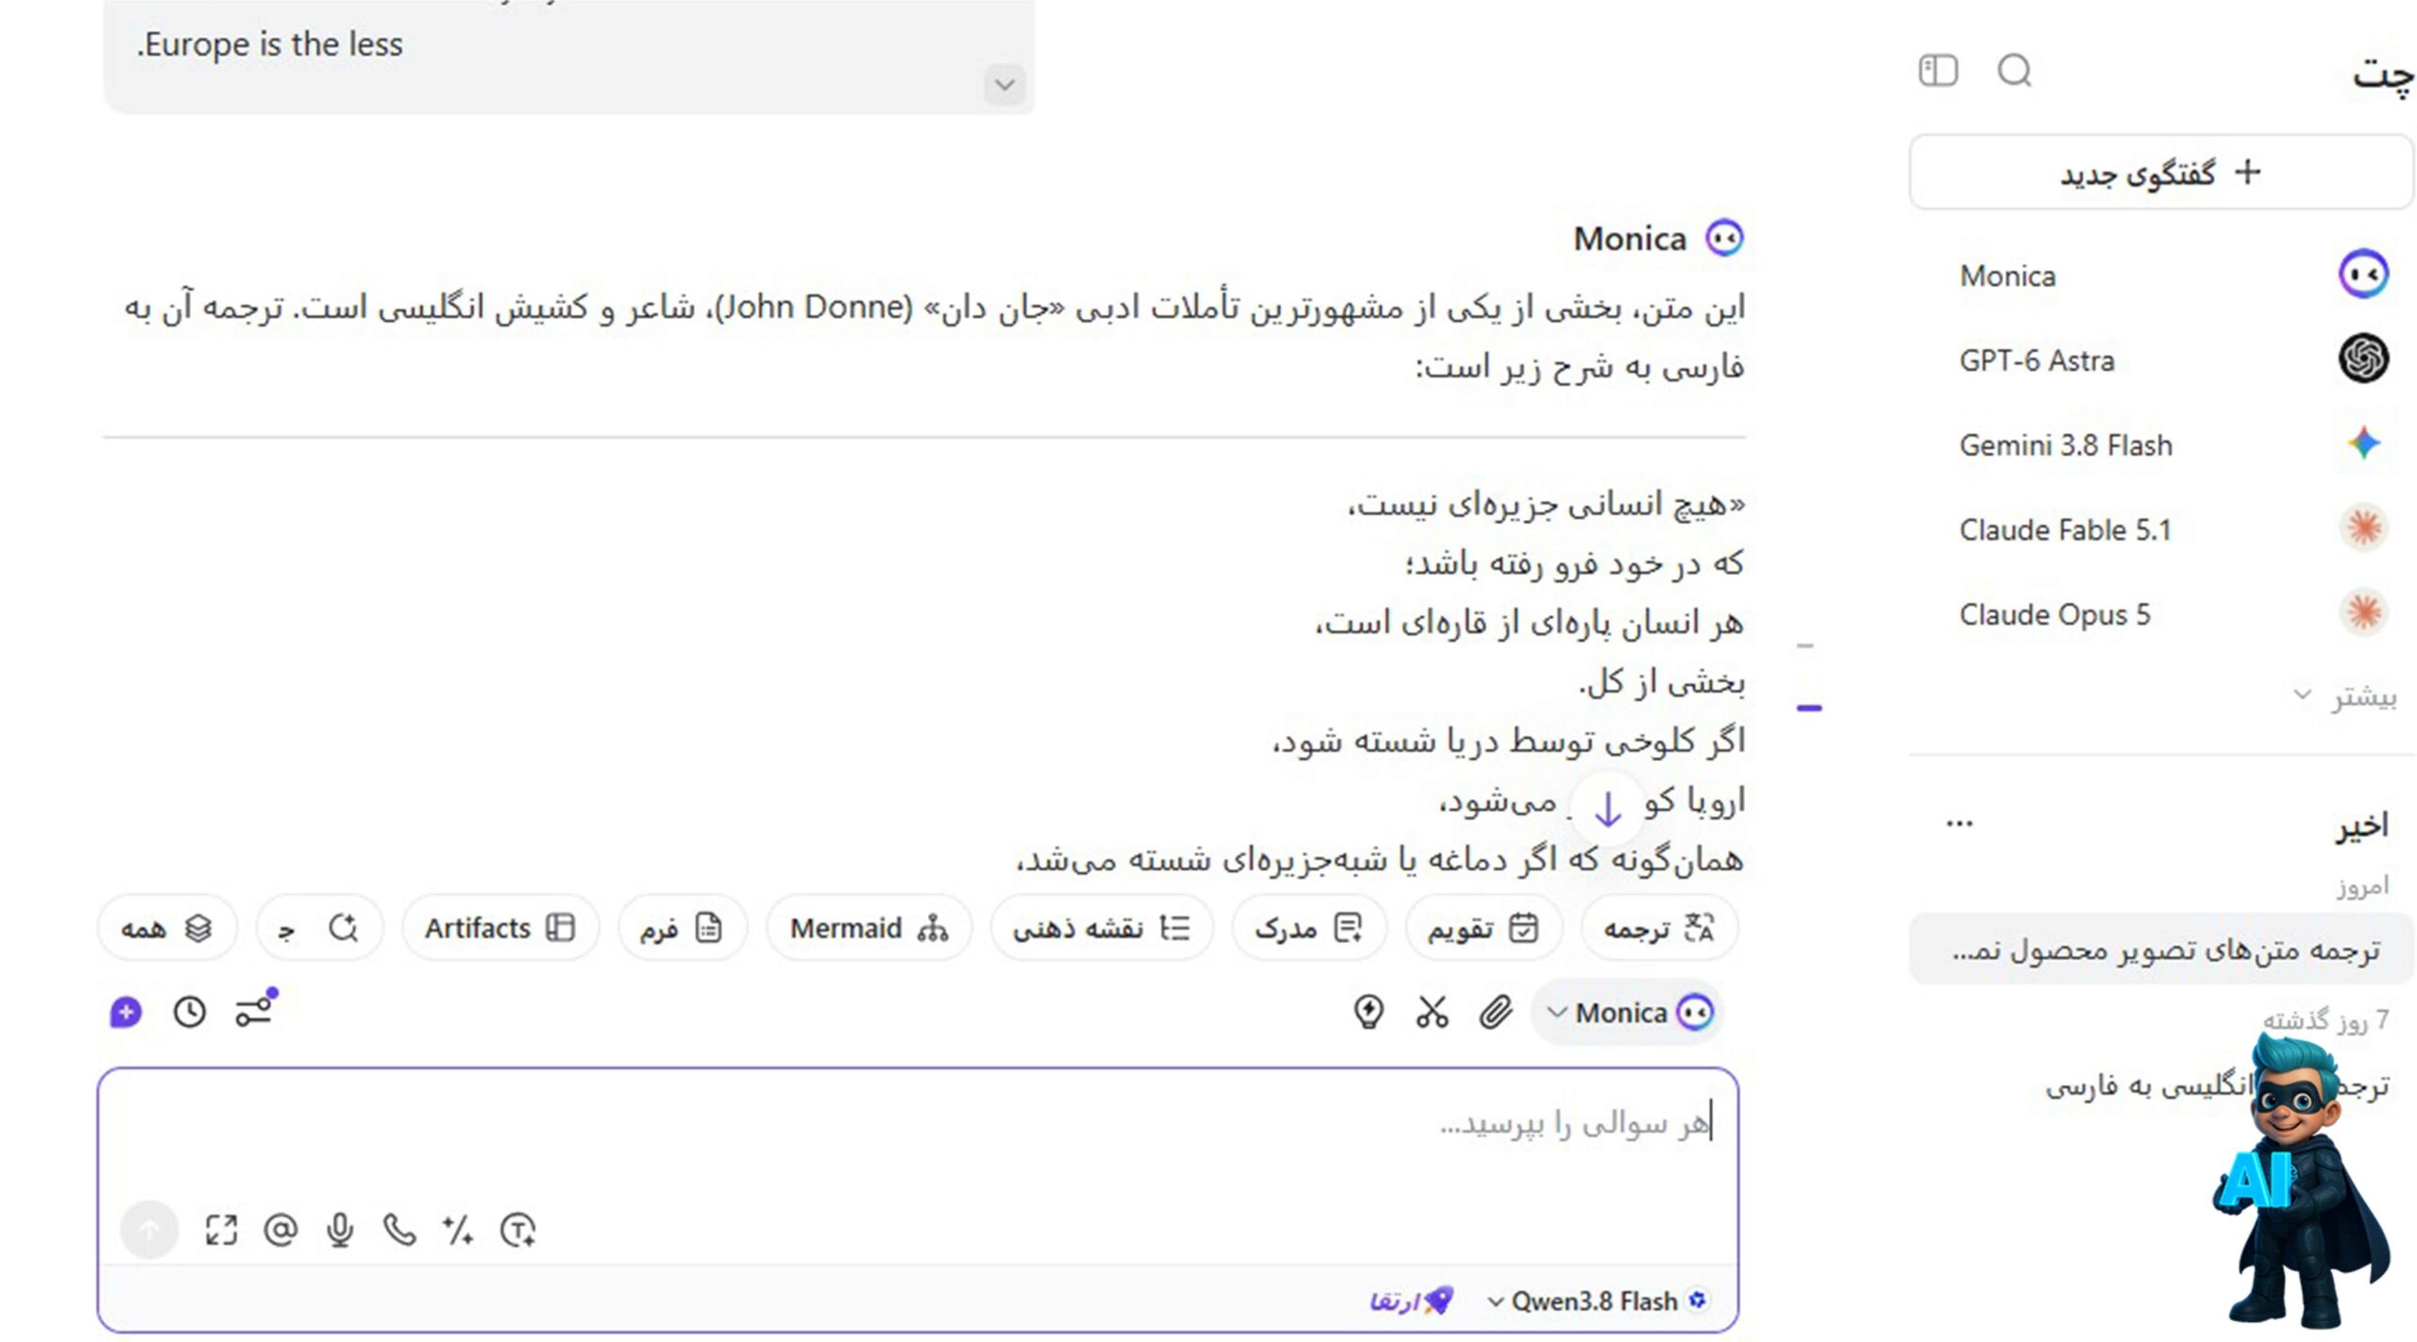This screenshot has width=2417, height=1342.
Task: Choose the Artifacts skill chip
Action: [499, 928]
